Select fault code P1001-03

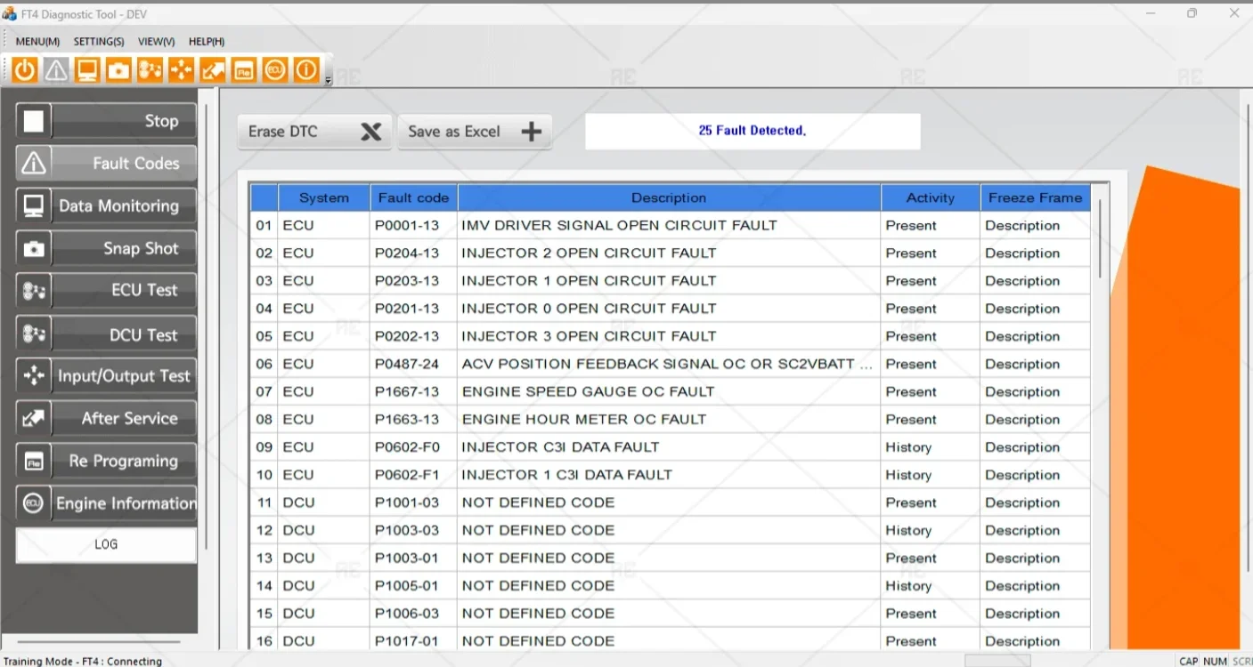tap(407, 502)
